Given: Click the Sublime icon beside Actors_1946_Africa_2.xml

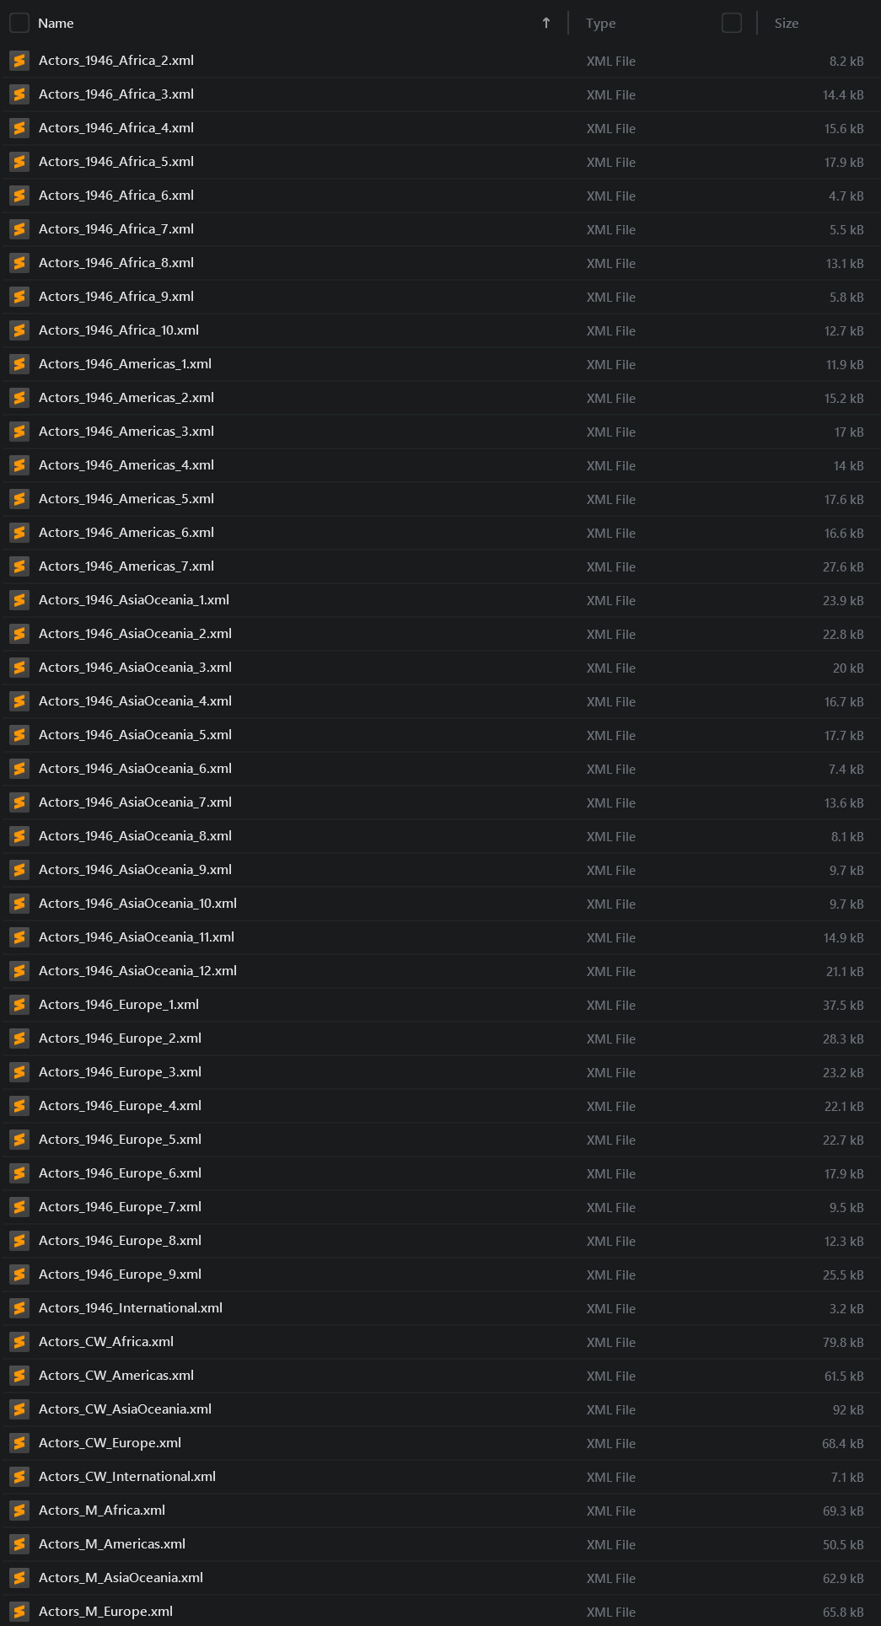Looking at the screenshot, I should click(19, 61).
